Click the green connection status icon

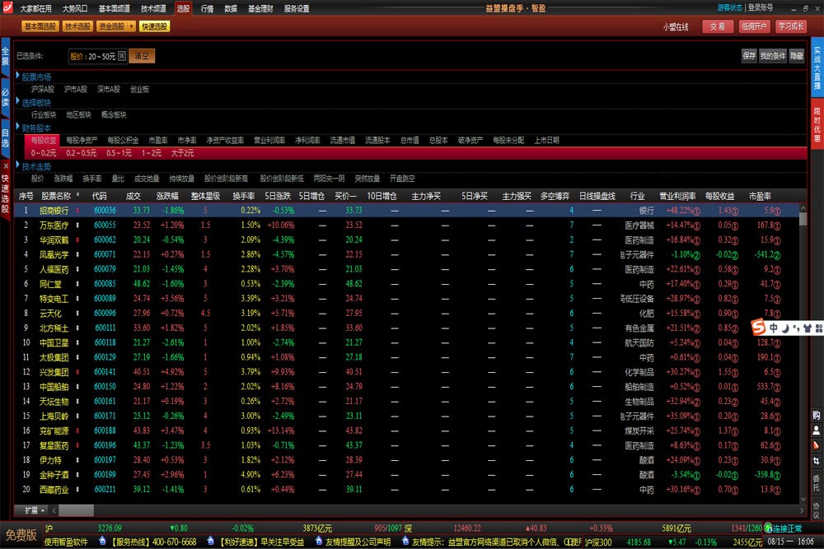coord(768,528)
